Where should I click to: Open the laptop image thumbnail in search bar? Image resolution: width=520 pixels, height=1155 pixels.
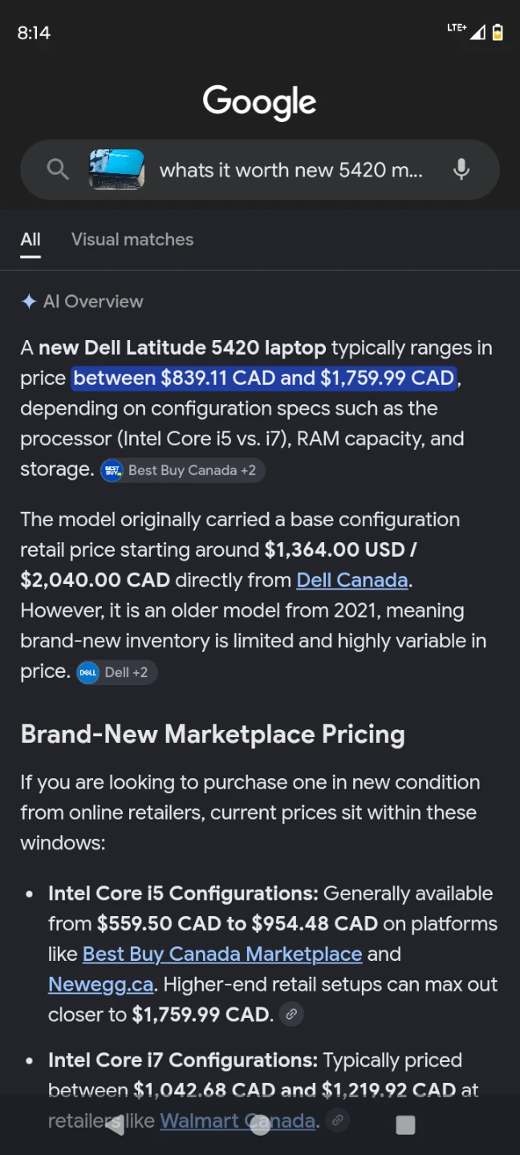(x=117, y=169)
